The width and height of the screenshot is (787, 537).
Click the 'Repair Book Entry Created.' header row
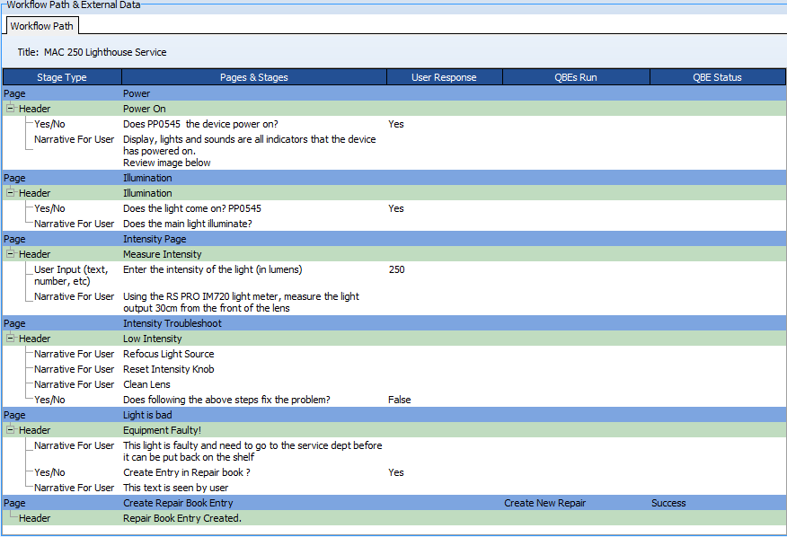(x=181, y=518)
